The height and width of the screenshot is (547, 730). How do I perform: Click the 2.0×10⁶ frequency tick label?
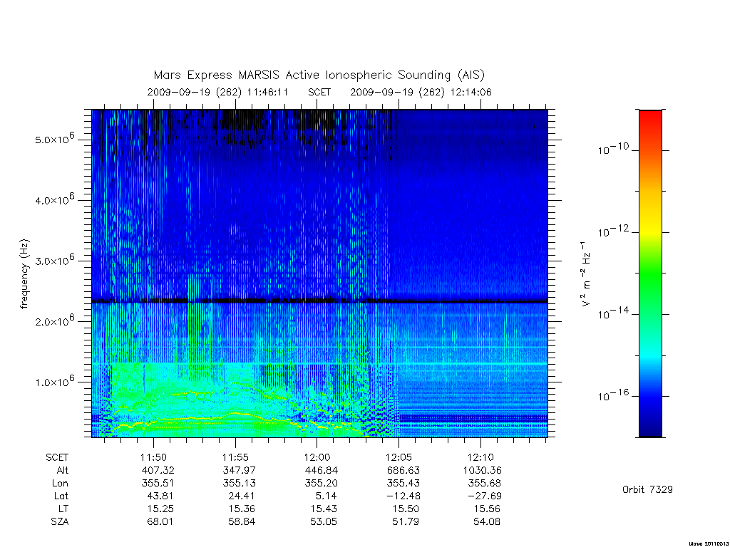click(54, 321)
